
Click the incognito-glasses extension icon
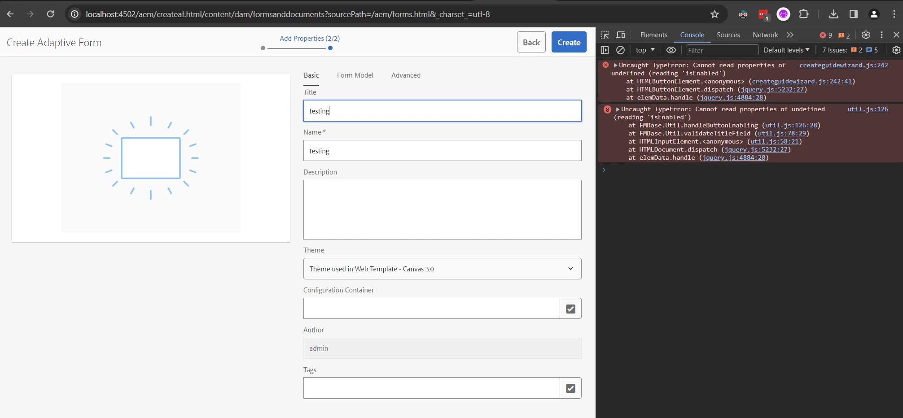point(743,14)
